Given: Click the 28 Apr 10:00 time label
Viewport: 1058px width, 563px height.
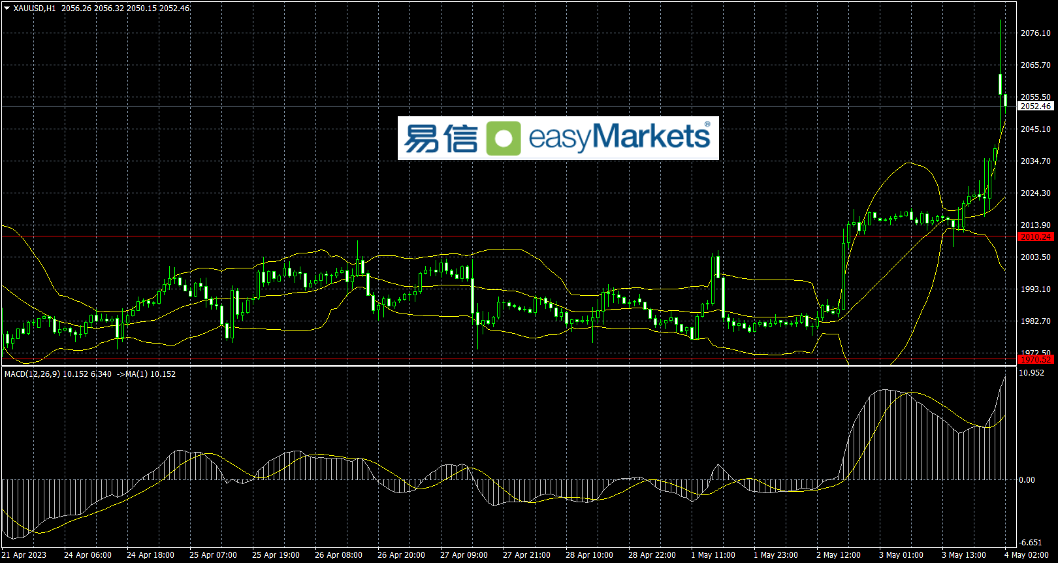Looking at the screenshot, I should (589, 555).
